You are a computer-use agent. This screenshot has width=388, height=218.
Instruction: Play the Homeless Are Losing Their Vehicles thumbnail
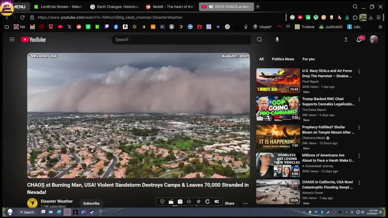[278, 165]
